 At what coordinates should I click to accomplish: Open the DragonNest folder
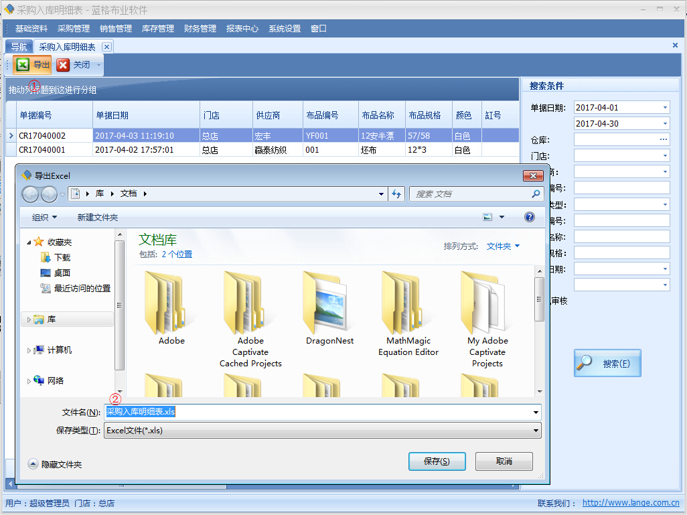tap(329, 308)
